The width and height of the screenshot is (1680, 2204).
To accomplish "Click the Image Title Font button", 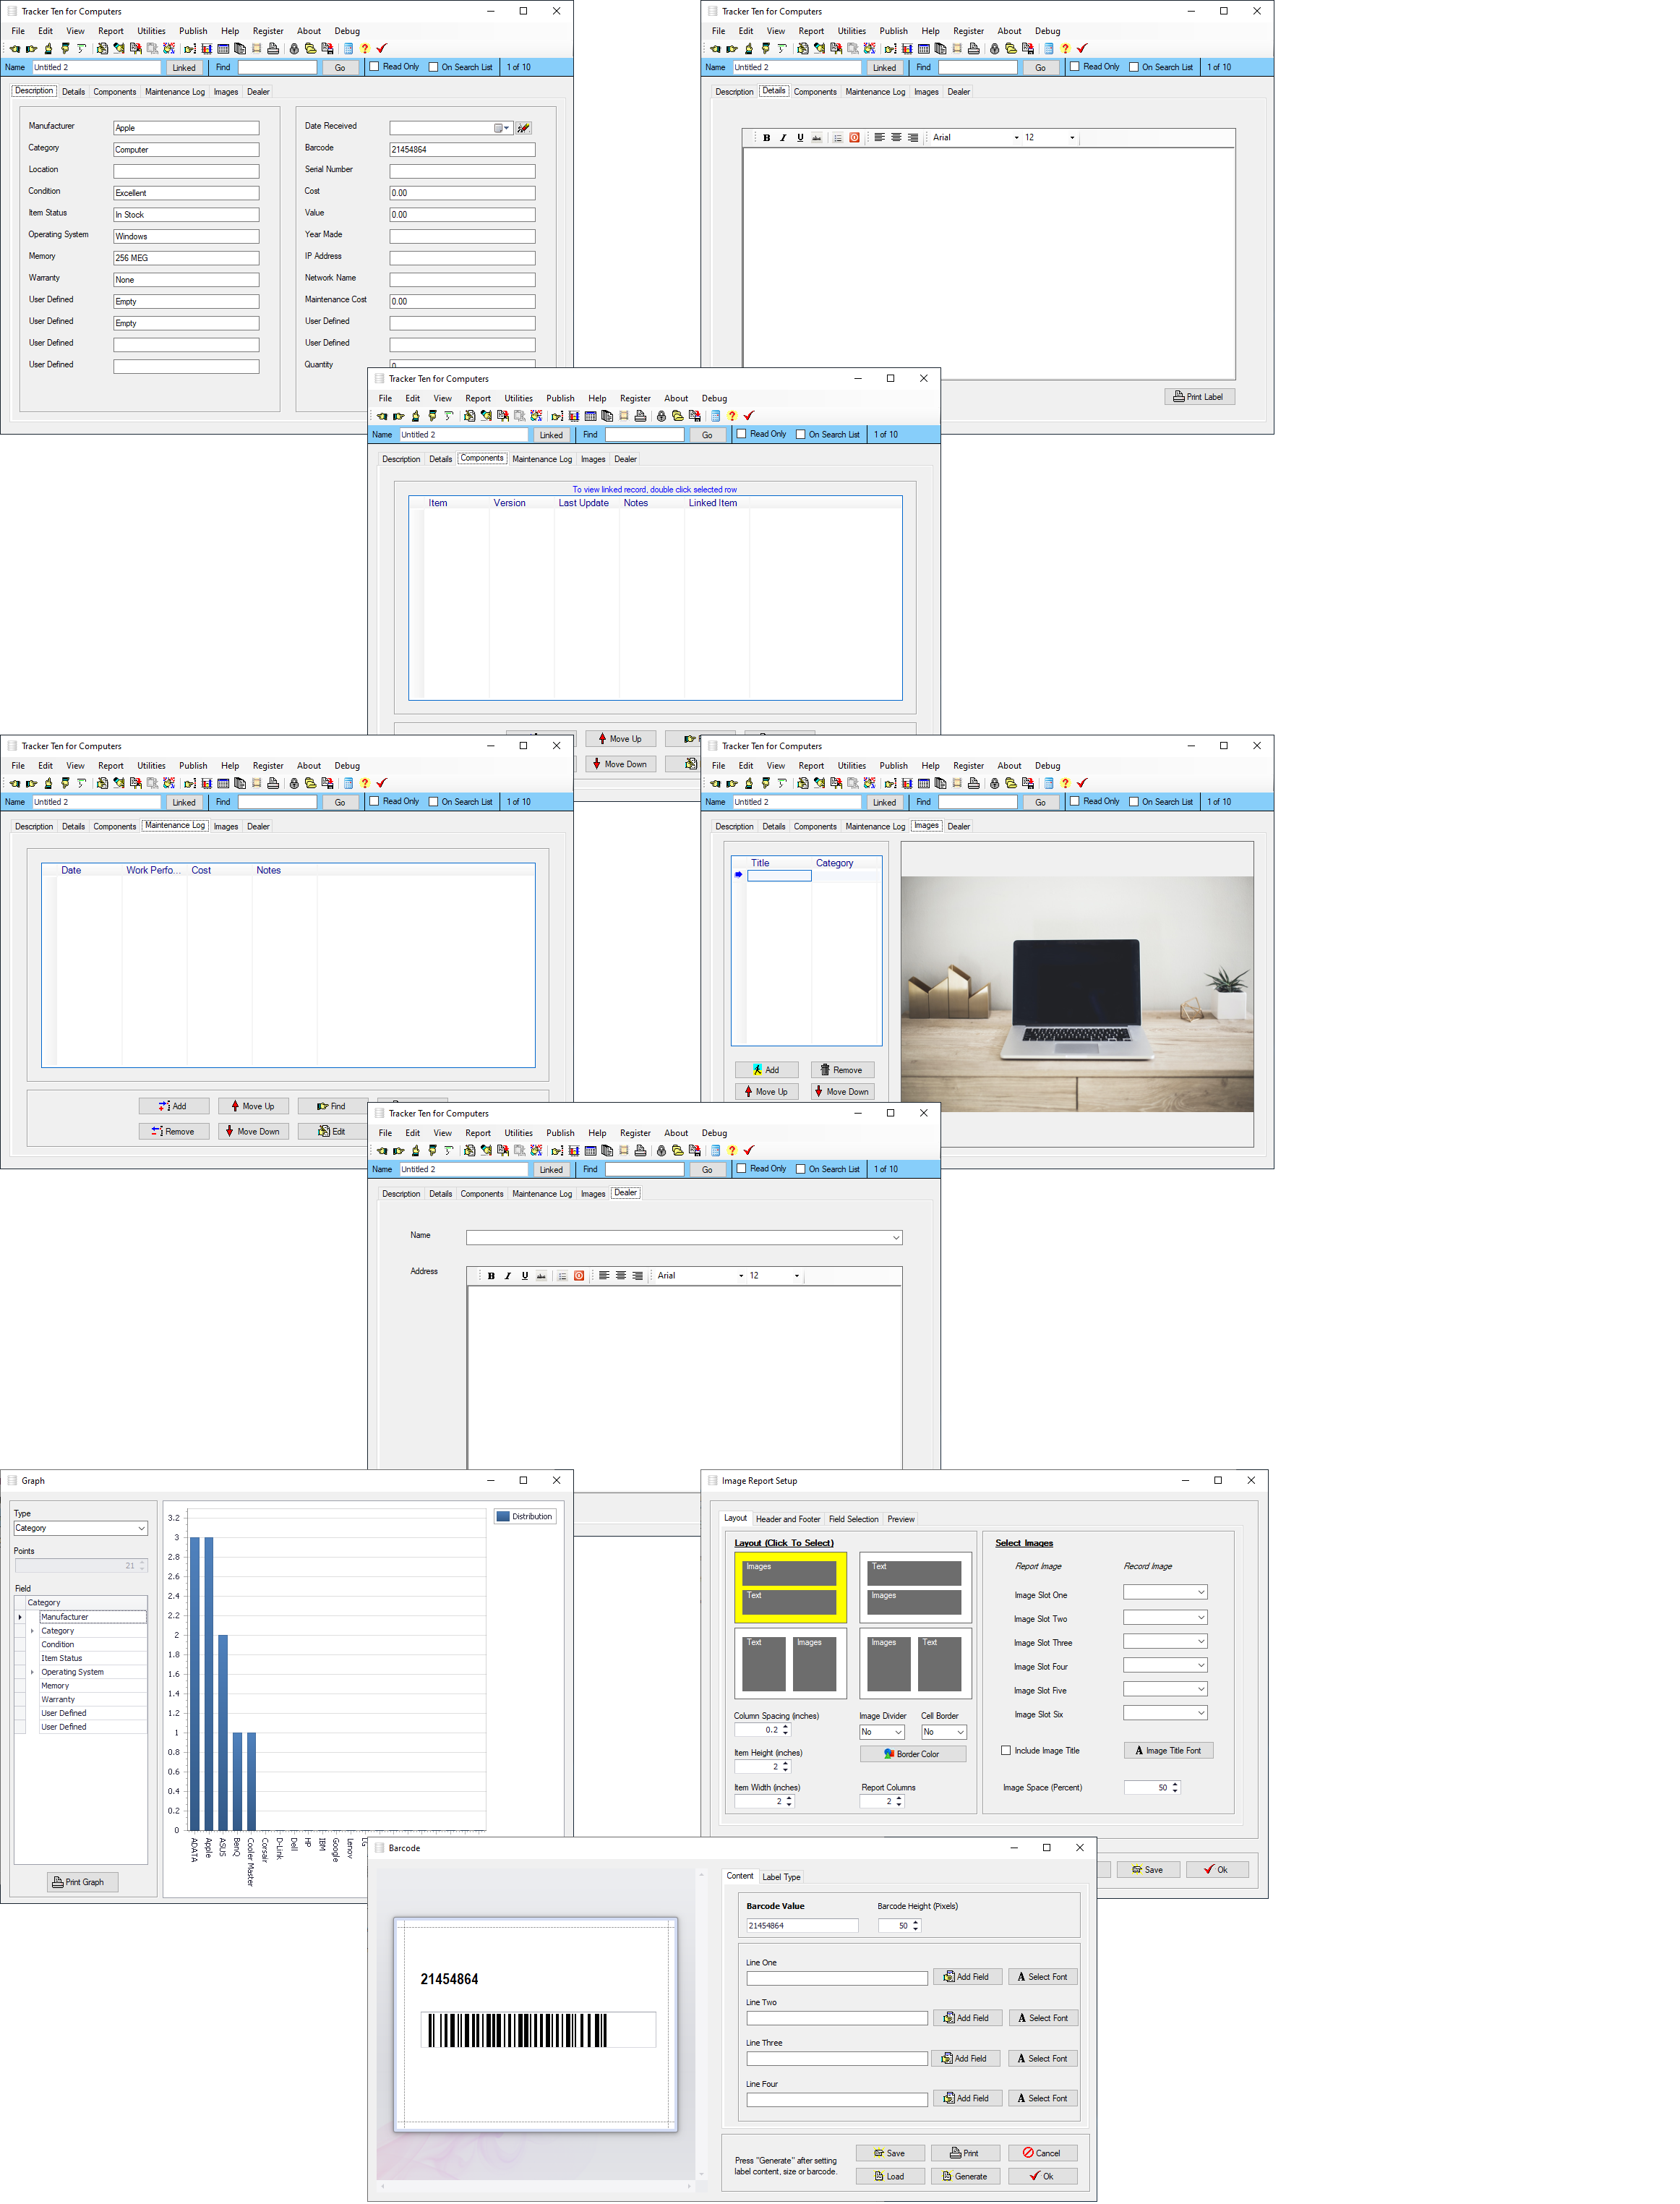I will [x=1168, y=1750].
